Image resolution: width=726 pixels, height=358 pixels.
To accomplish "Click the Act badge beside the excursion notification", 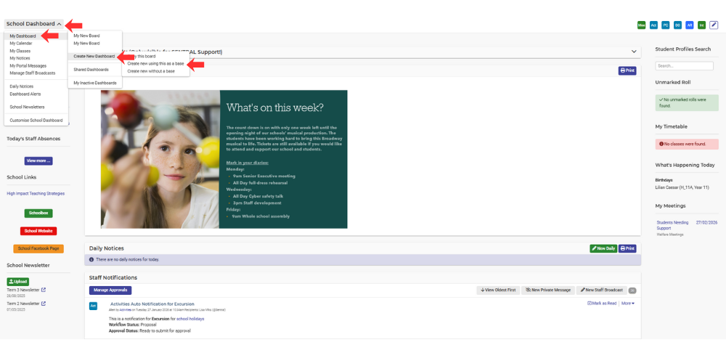I will pos(93,306).
